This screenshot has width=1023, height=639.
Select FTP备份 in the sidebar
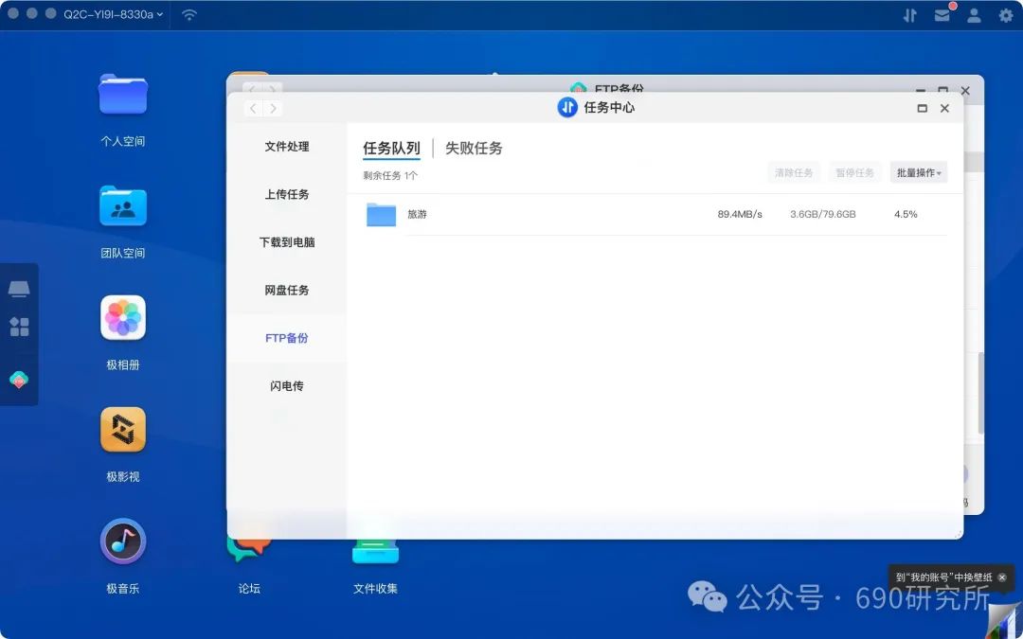pyautogui.click(x=286, y=338)
